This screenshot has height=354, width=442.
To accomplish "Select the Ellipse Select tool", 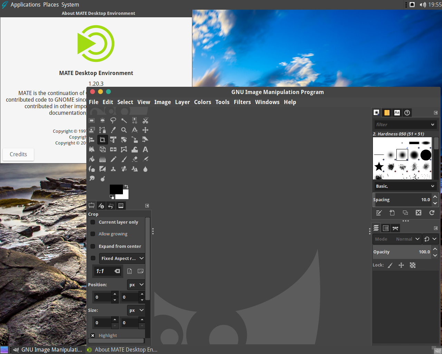I will pos(103,120).
